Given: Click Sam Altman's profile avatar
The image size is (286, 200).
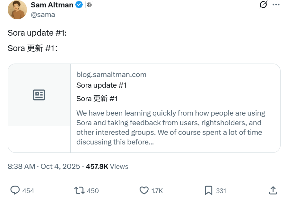Looking at the screenshot, I should point(17,10).
